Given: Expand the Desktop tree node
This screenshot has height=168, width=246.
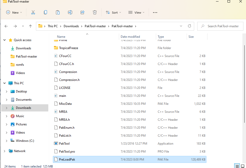Looking at the screenshot, I should pyautogui.click(x=7, y=91).
